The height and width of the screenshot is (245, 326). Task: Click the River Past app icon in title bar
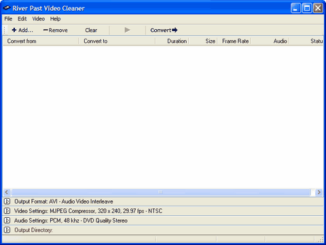[x=7, y=8]
